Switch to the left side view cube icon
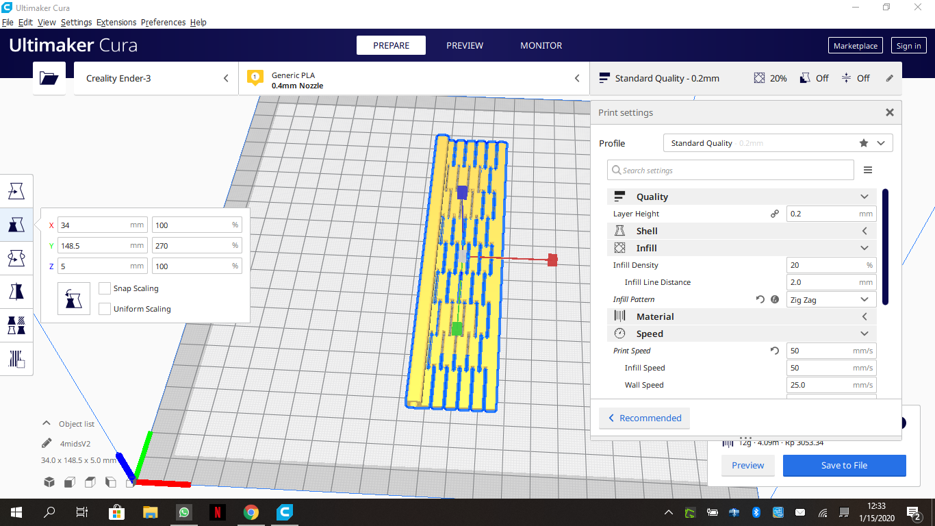The image size is (935, 526). click(110, 482)
